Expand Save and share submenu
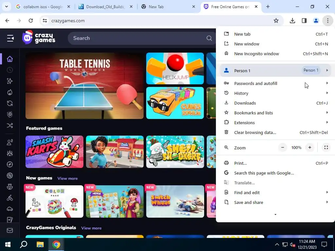Screen dimensions: 335x251 tap(275, 202)
